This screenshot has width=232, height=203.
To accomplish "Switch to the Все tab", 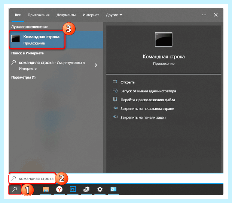I will click(18, 15).
